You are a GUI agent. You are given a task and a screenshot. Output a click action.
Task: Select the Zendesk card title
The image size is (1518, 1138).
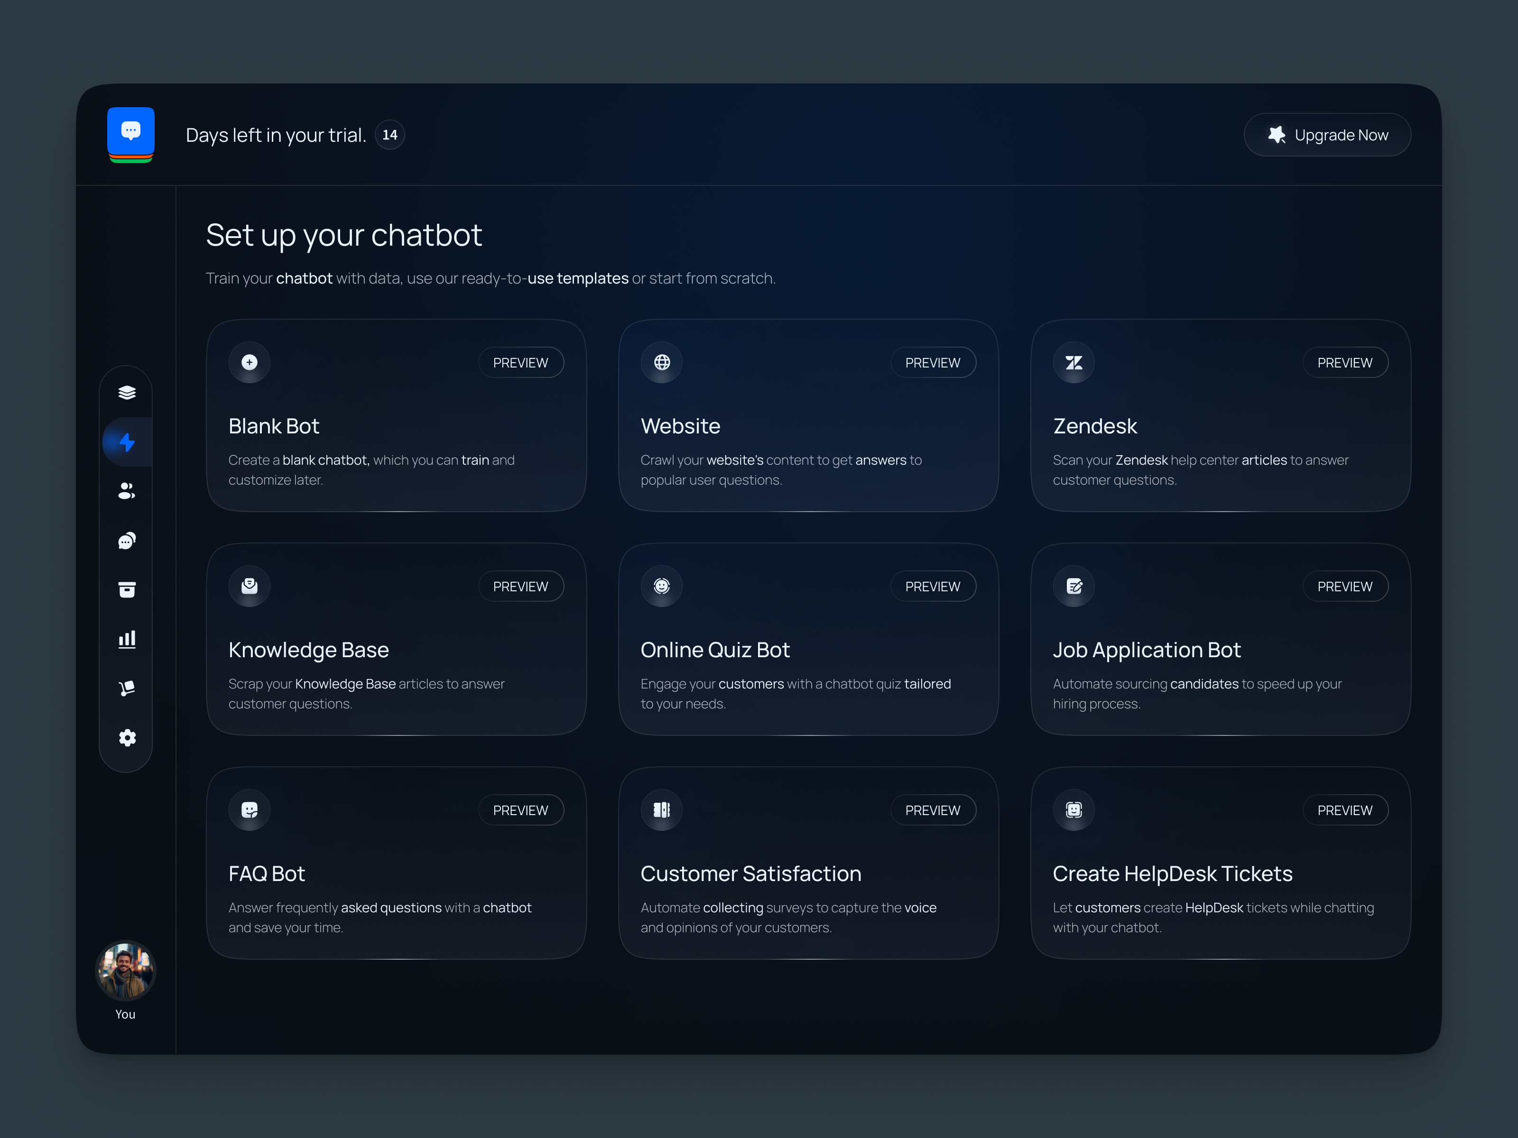(x=1095, y=426)
